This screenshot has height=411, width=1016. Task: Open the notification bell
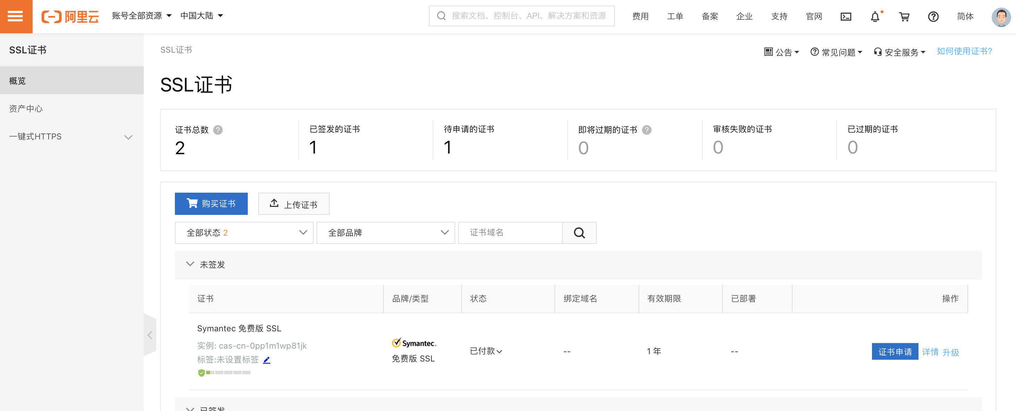875,17
